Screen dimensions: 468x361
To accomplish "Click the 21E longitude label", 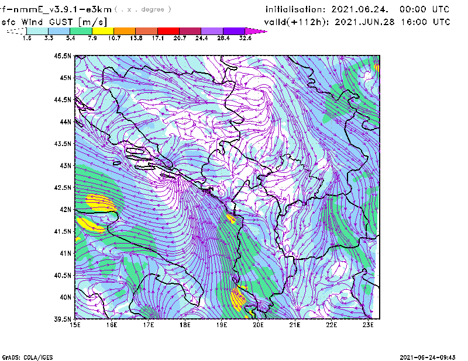I will pos(295,325).
